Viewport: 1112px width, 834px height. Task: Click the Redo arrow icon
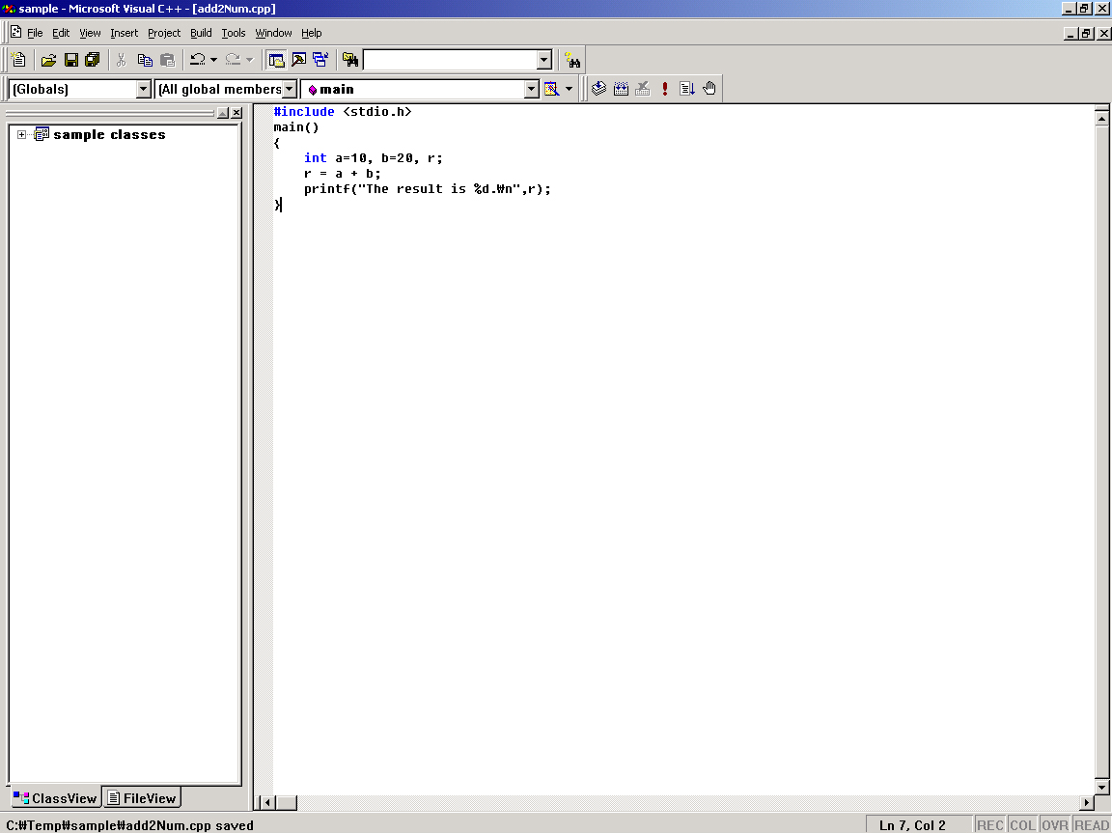click(233, 60)
